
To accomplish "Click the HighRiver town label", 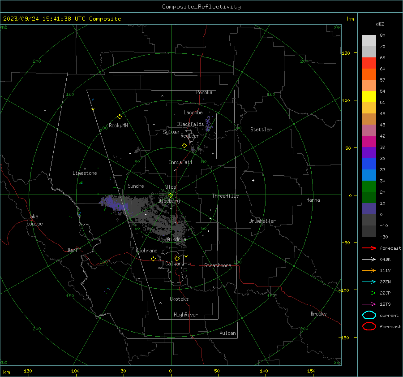I will 186,315.
